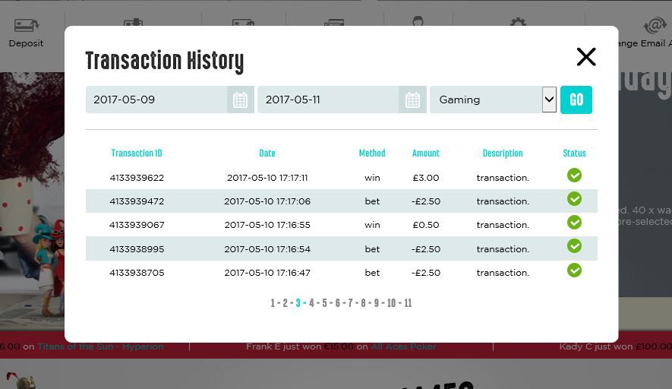Go to page 10 of transactions

point(391,303)
